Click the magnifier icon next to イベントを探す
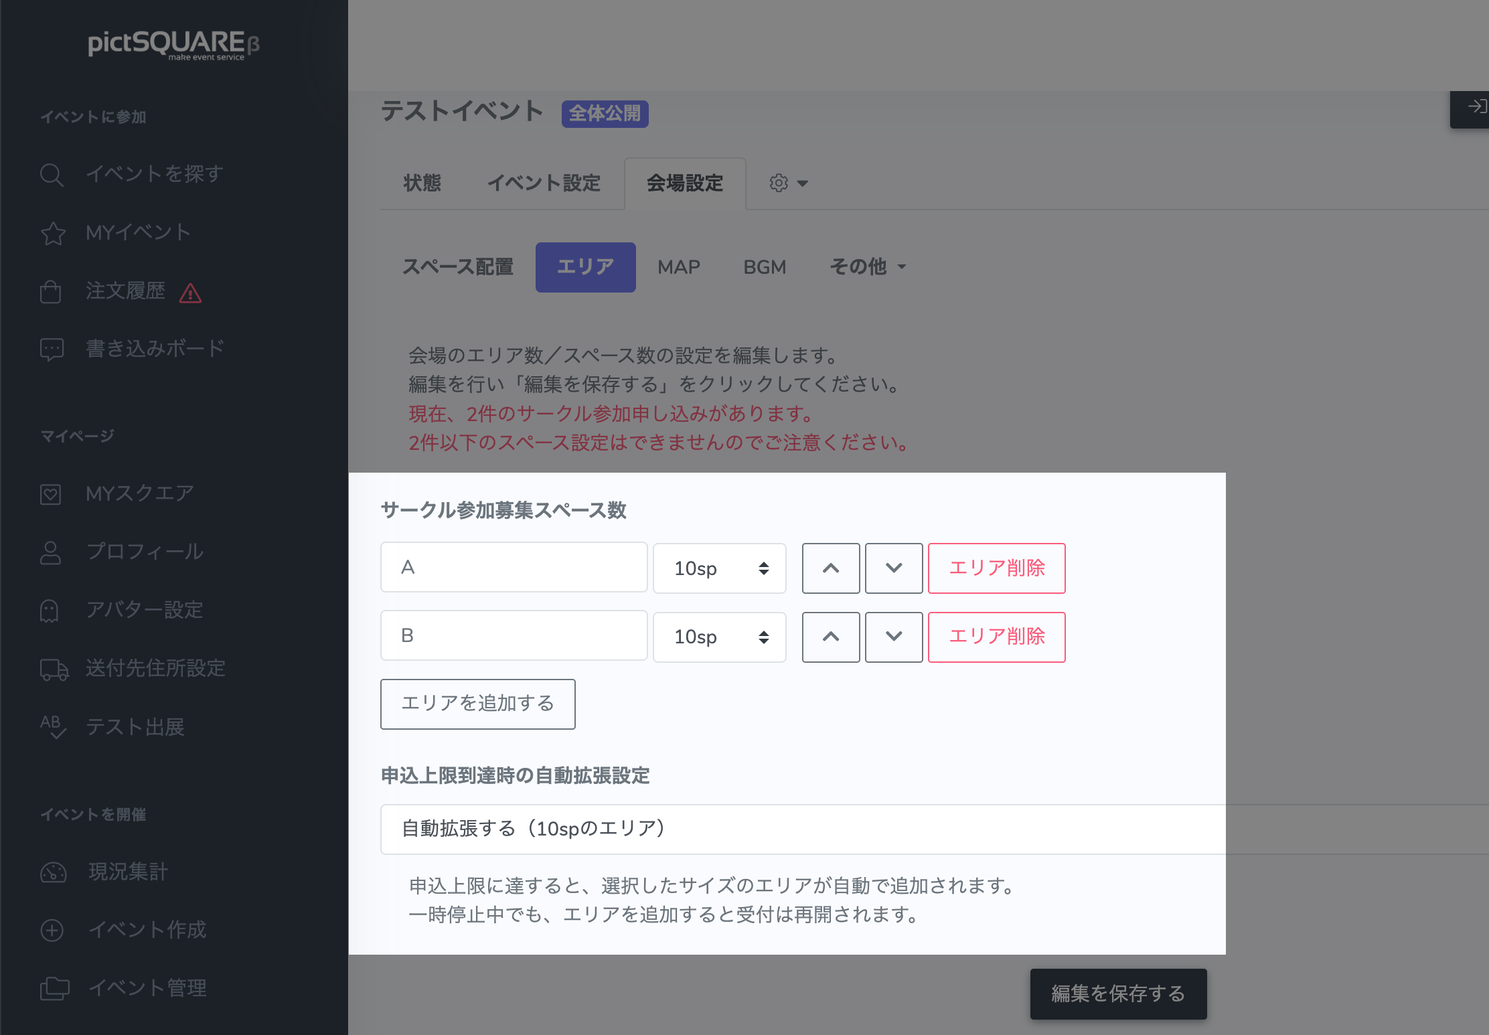This screenshot has width=1489, height=1035. (52, 175)
